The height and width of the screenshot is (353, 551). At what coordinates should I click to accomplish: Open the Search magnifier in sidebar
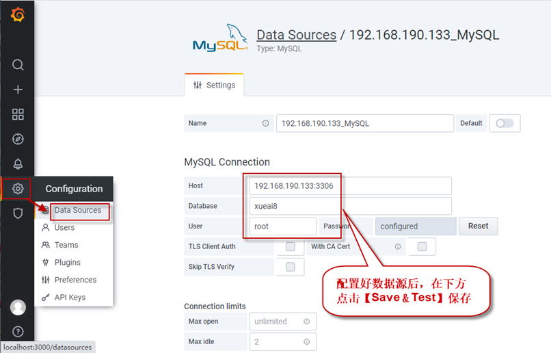click(18, 65)
